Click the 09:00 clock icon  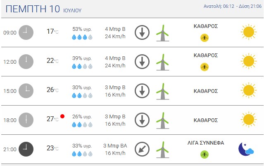[26, 32]
